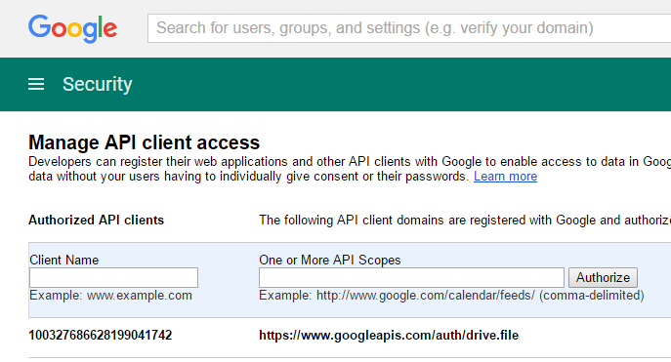
Task: Focus the Client Name input field
Action: click(x=114, y=278)
